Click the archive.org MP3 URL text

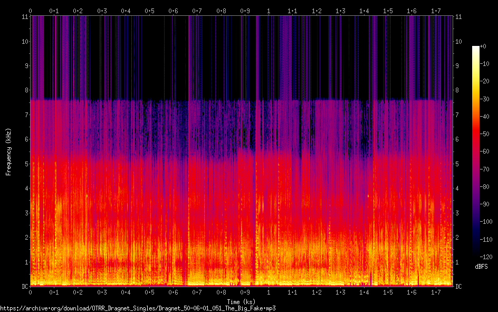click(138, 308)
